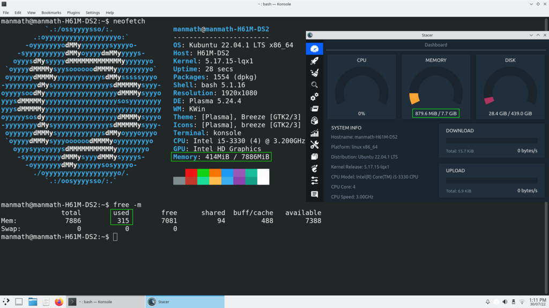Click the Dashboard heading in Stacer
Image resolution: width=549 pixels, height=308 pixels.
pyautogui.click(x=435, y=45)
